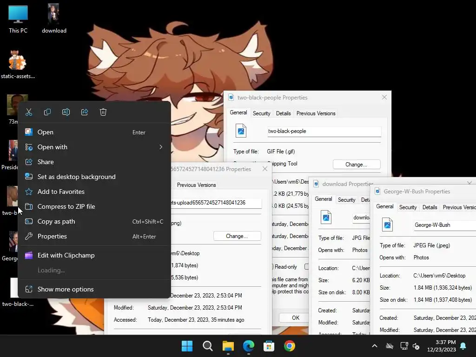Click Change button in static-assets-upload Properties
The image size is (476, 357).
pos(237,236)
